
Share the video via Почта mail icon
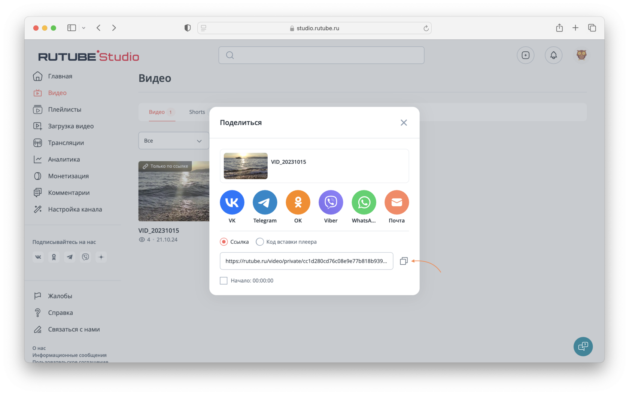[397, 202]
